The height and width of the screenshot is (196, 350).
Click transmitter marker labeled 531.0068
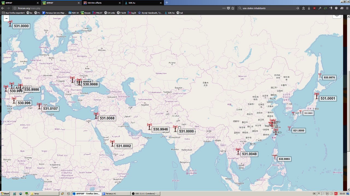point(96,116)
